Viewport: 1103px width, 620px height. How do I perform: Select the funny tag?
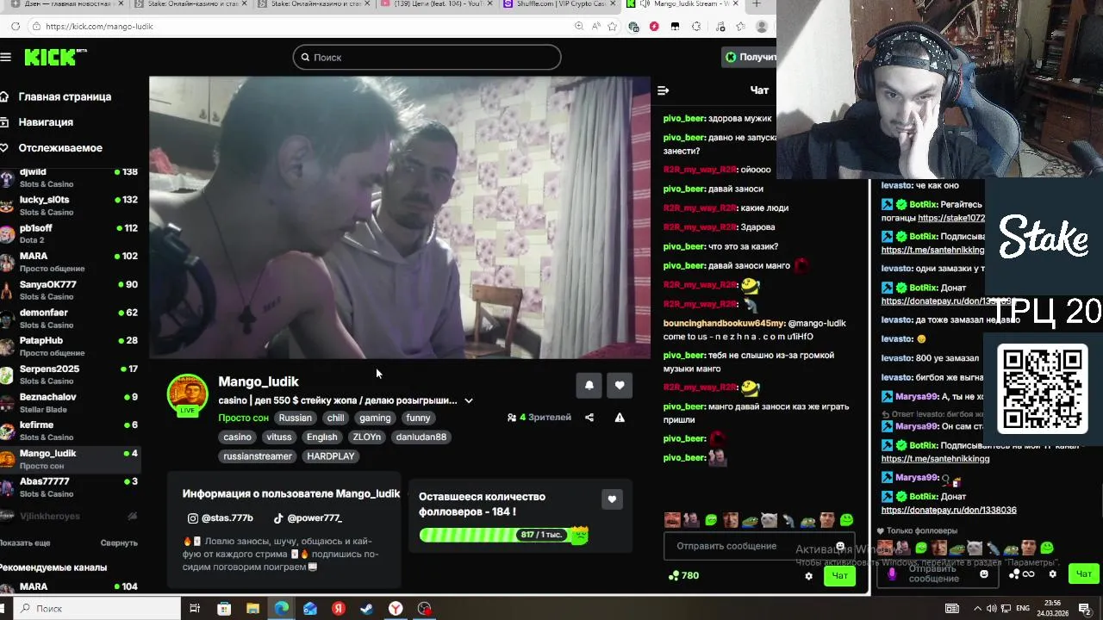[418, 418]
